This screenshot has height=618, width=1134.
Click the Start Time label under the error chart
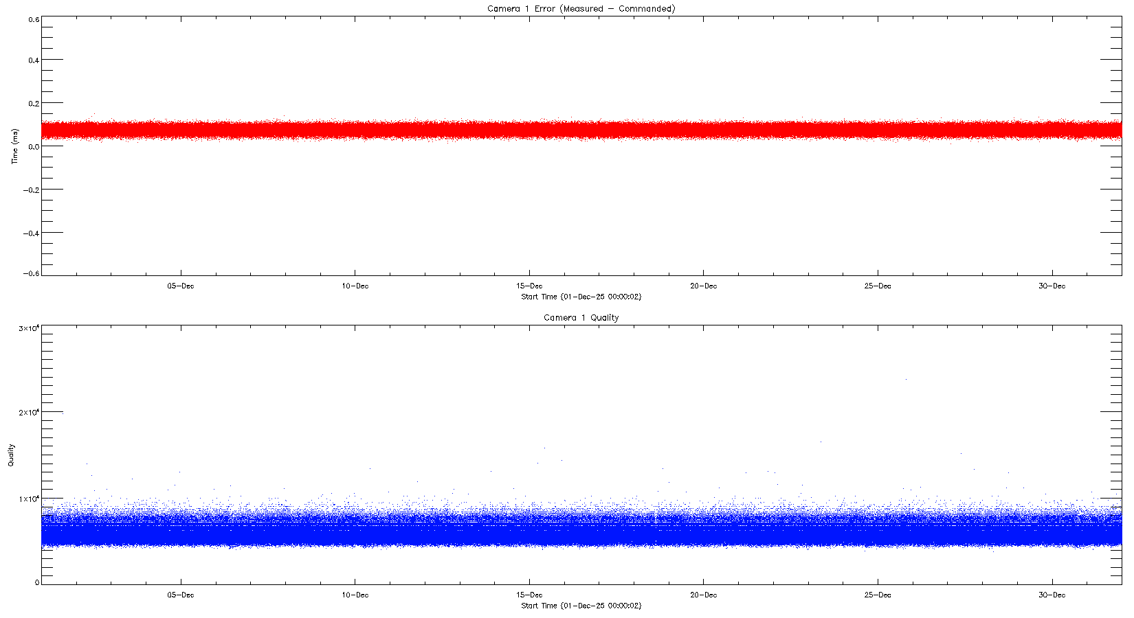tap(581, 297)
